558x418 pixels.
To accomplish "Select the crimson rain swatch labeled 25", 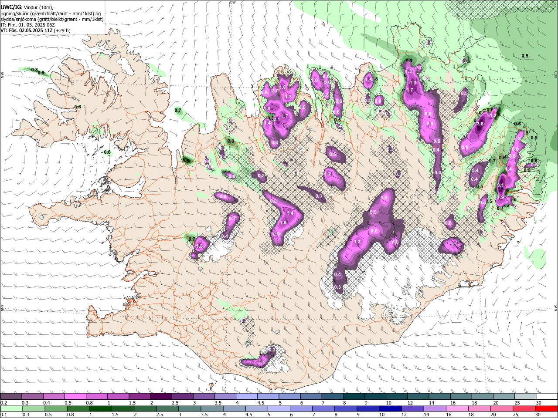I will pos(524,408).
